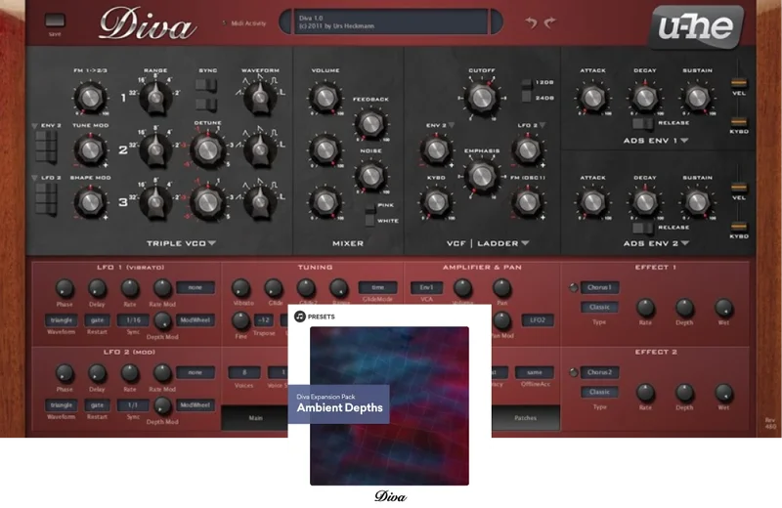782x508 pixels.
Task: Click the FM (OSC1) knob
Action: 528,201
